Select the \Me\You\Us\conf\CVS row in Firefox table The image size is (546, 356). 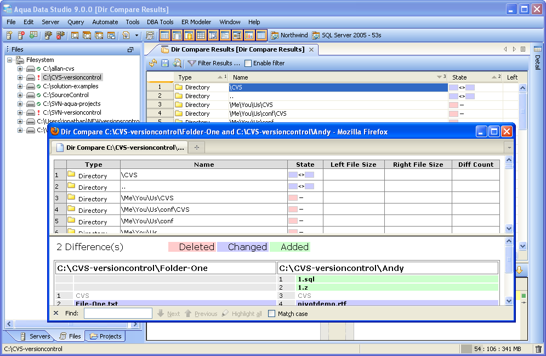pyautogui.click(x=277, y=210)
